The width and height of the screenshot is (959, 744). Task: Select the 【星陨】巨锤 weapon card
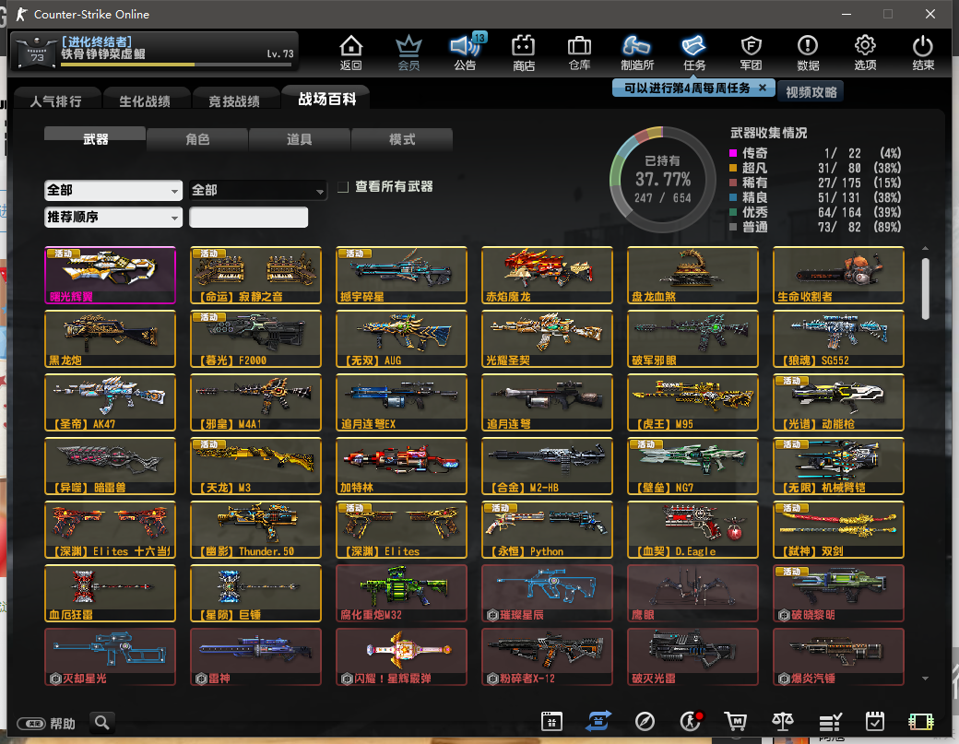255,593
